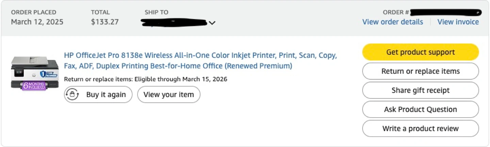Click the Buy it again cart icon
The height and width of the screenshot is (147, 490).
pyautogui.click(x=72, y=94)
